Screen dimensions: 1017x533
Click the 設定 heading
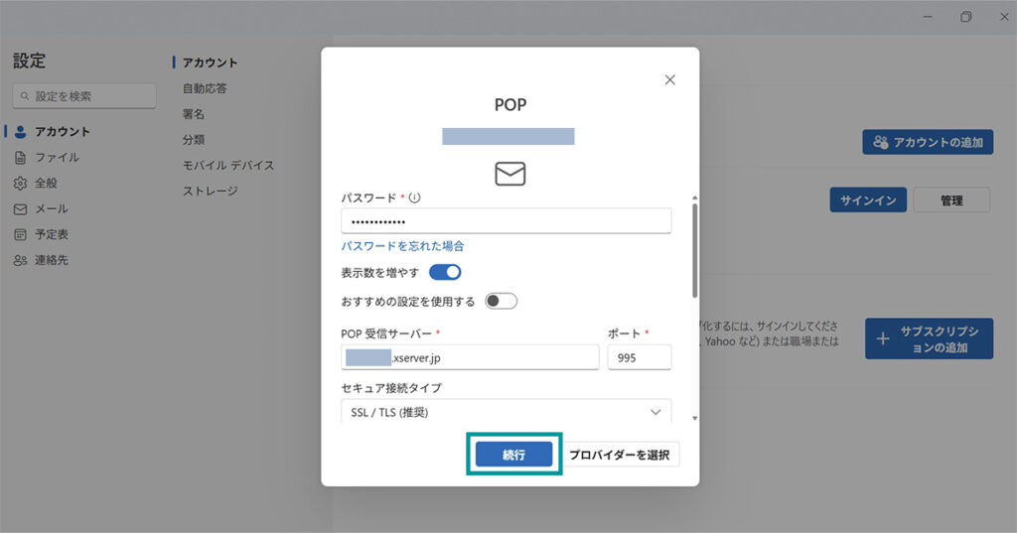pyautogui.click(x=29, y=61)
